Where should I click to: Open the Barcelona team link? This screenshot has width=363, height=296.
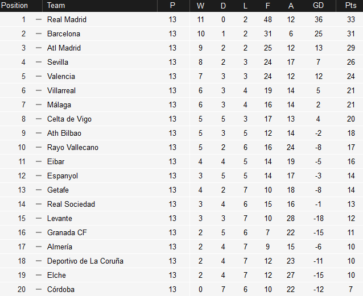click(x=64, y=34)
